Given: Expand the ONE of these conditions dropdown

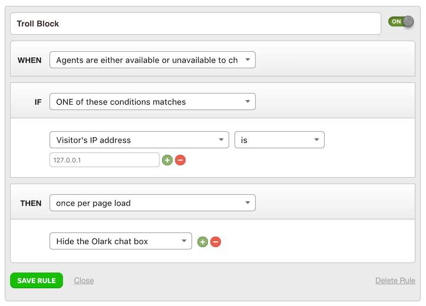Looking at the screenshot, I should point(153,102).
